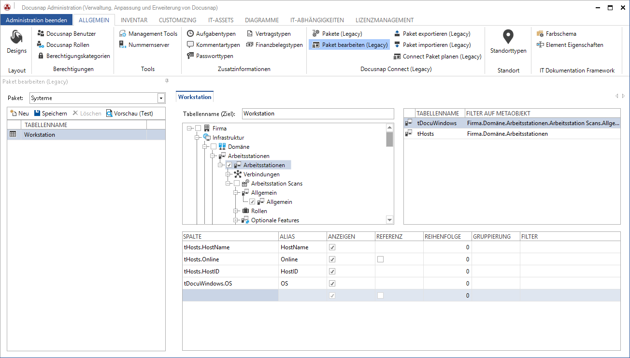Uncheck the highlighted Arbeitsstationen checkbox
The height and width of the screenshot is (358, 630).
coord(229,165)
